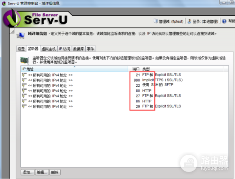Select the 监听器 tab
The image size is (235, 179).
point(33,48)
